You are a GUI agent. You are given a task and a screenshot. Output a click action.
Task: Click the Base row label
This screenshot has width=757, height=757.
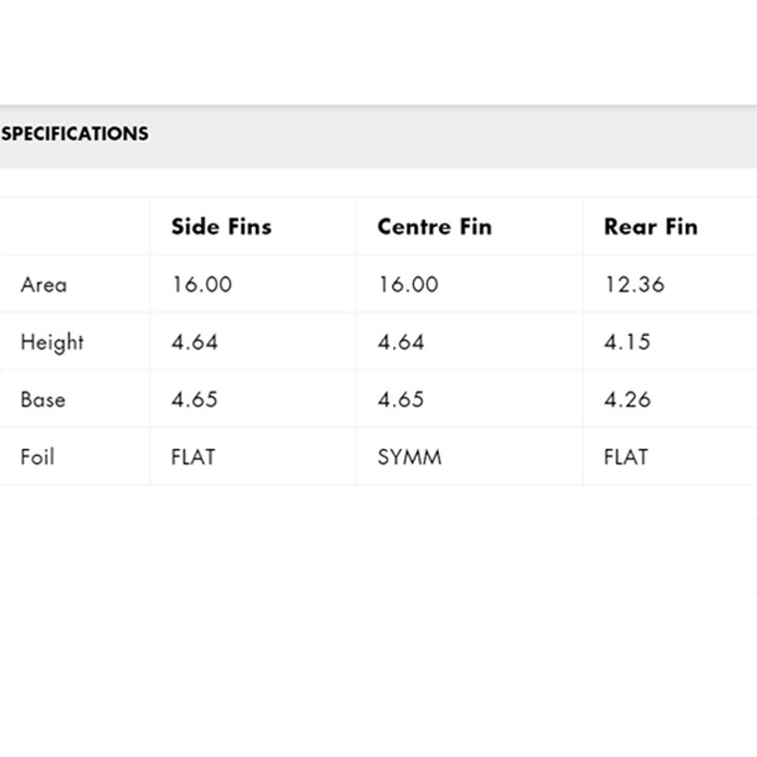click(43, 400)
